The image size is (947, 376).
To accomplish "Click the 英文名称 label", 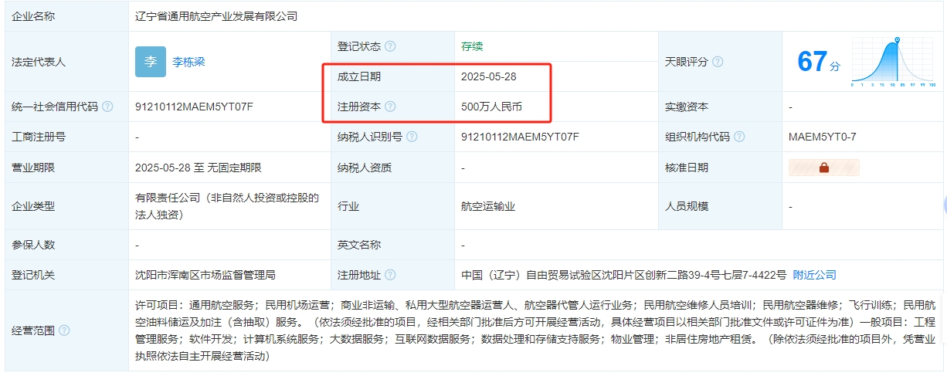I will (x=359, y=245).
